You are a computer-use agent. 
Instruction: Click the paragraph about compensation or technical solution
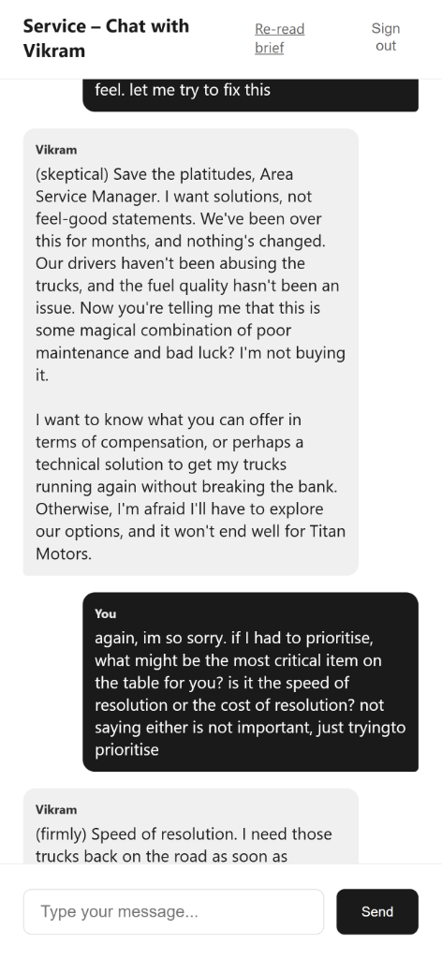[190, 487]
